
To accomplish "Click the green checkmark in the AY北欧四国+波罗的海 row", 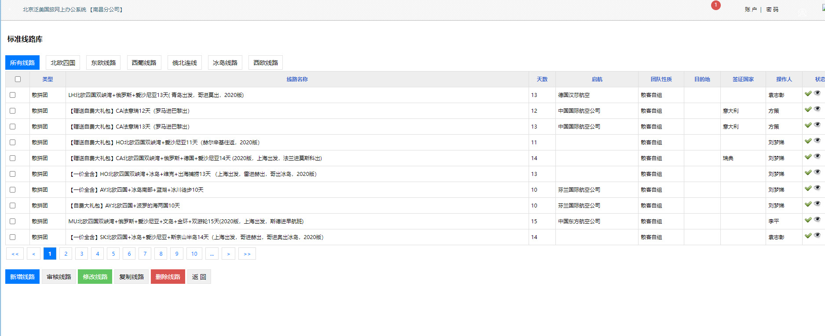I will tap(808, 204).
